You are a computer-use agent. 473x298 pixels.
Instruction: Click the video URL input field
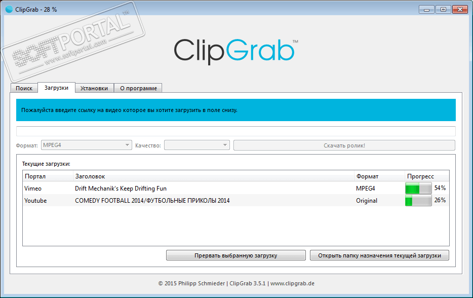click(x=235, y=131)
